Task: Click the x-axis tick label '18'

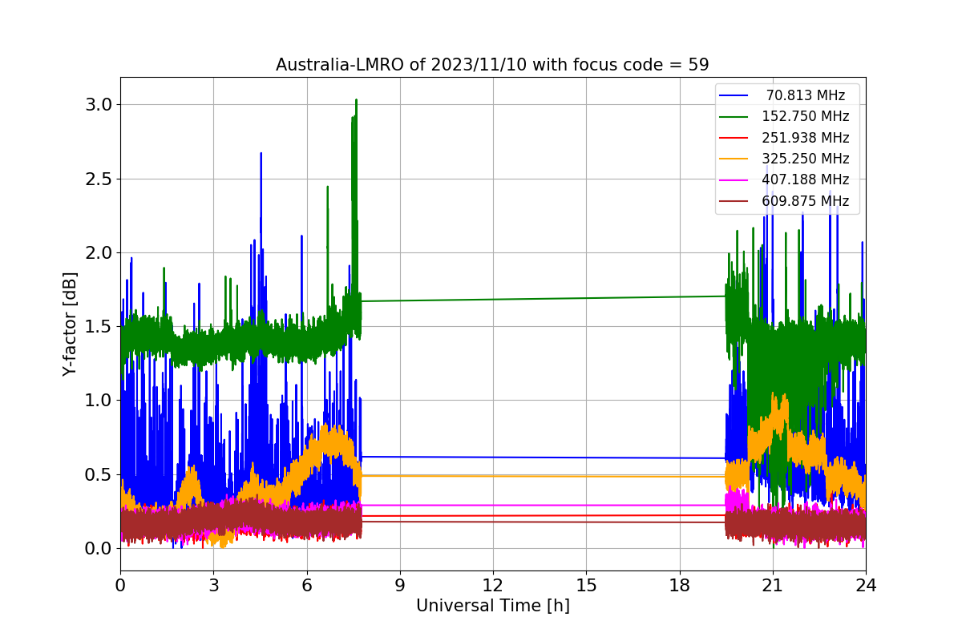Action: [679, 586]
